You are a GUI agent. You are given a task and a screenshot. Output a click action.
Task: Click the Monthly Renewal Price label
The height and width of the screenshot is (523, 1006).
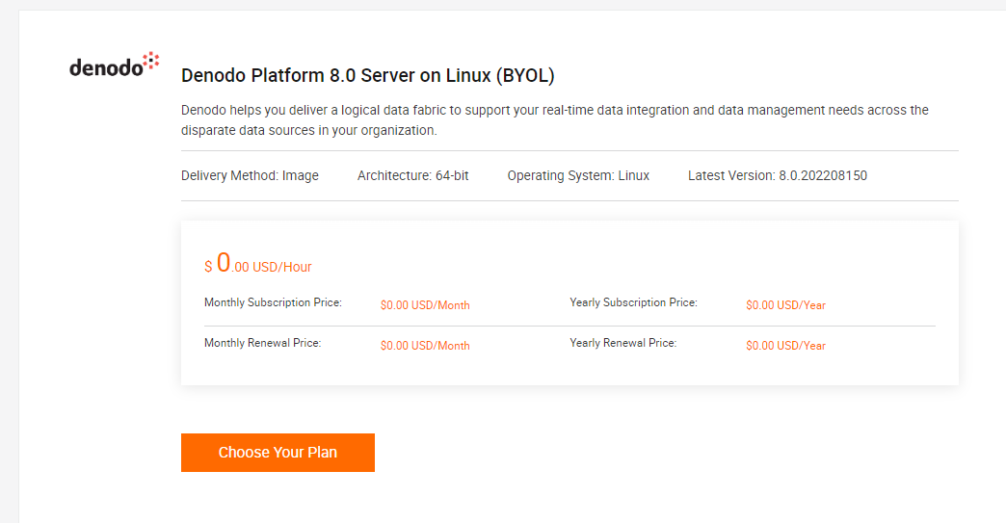262,343
